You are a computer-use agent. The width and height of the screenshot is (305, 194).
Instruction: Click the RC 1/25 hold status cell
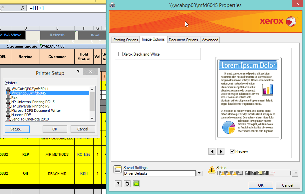[84, 154]
